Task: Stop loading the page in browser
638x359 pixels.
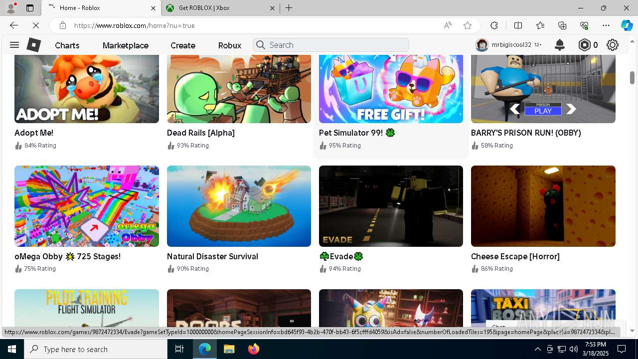Action: tap(35, 25)
